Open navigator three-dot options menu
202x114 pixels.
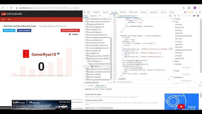(110, 16)
